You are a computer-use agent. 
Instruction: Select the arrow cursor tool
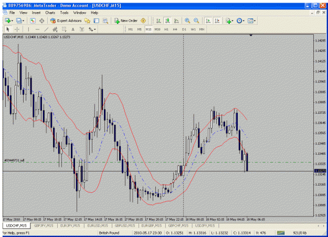point(8,29)
